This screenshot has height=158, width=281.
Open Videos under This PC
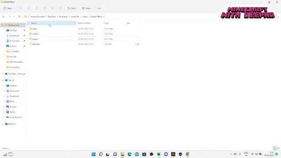pyautogui.click(x=12, y=112)
